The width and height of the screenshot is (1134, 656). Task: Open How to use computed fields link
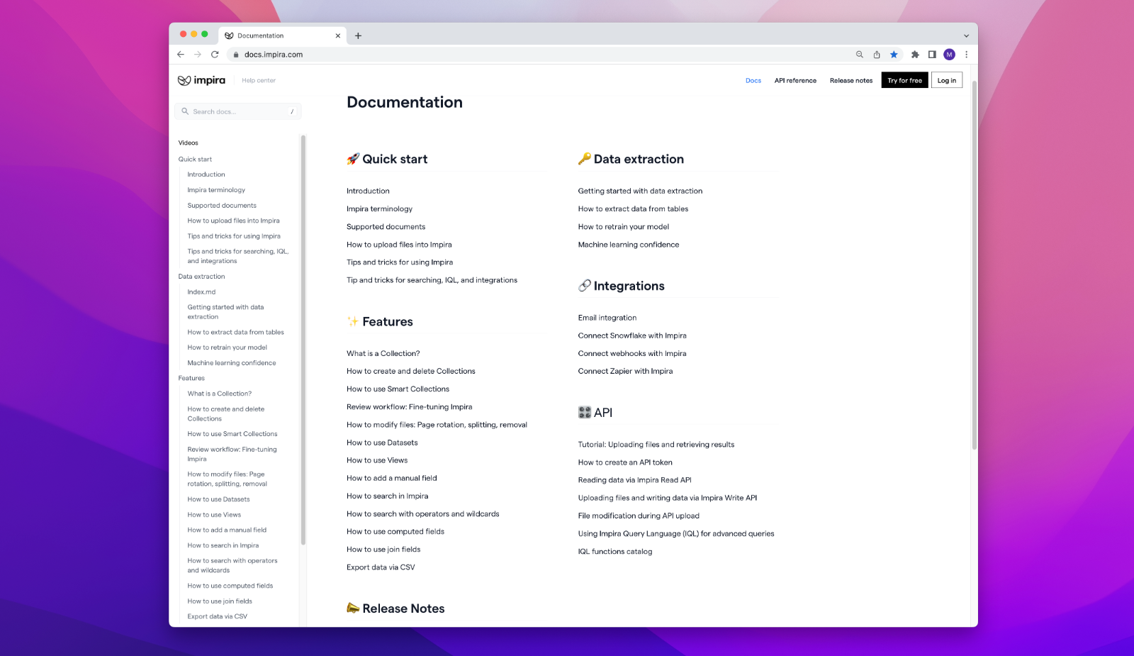[395, 532]
